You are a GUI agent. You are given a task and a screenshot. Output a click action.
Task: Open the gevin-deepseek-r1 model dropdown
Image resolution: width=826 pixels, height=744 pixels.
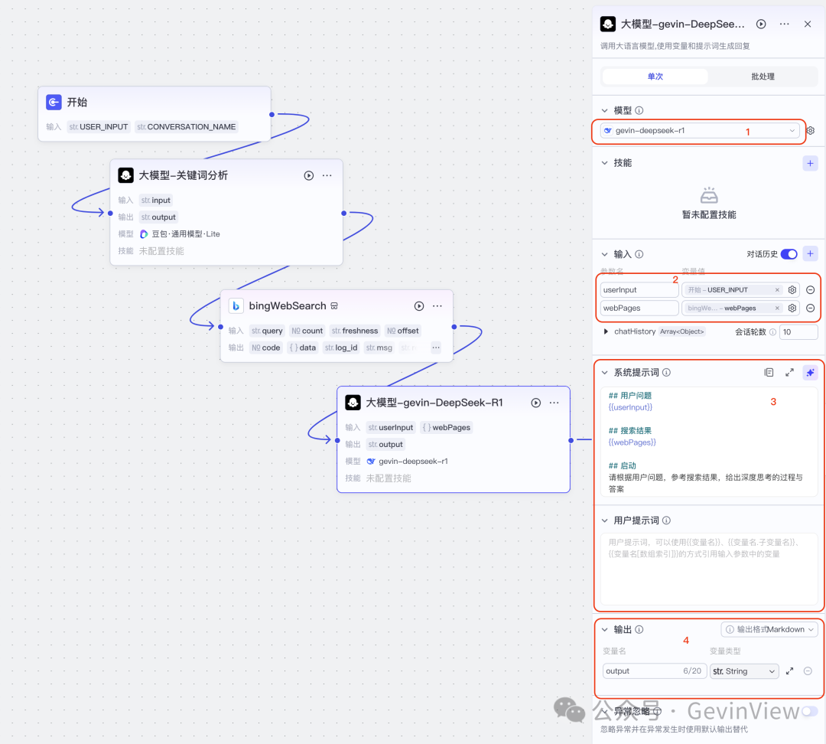699,131
